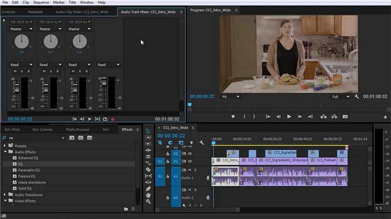The image size is (391, 219).
Task: Select the Razor tool
Action: (x=148, y=169)
